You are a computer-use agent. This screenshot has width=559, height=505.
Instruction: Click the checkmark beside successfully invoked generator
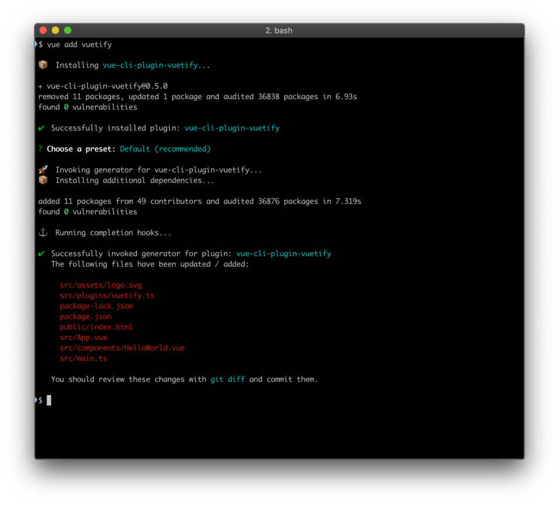pyautogui.click(x=41, y=253)
